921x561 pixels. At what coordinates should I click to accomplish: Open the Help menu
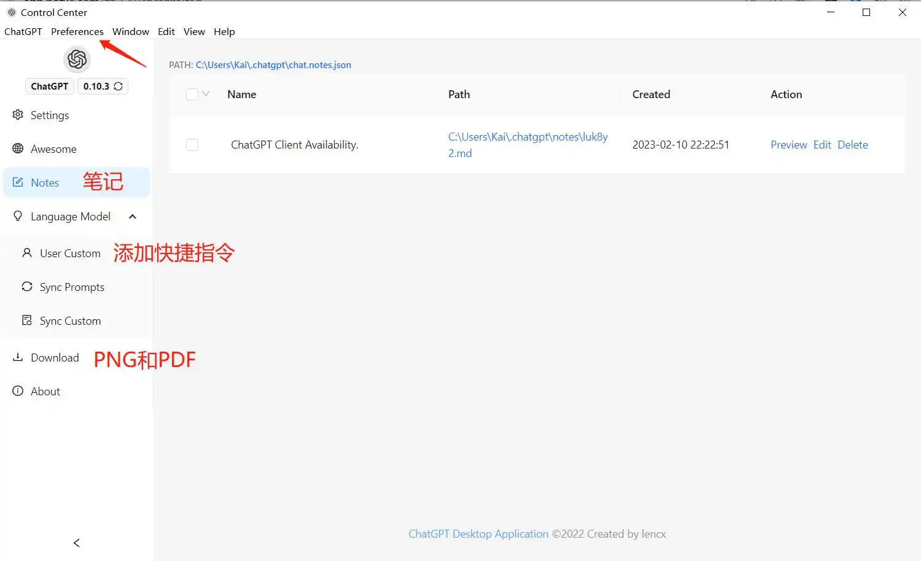(x=224, y=31)
